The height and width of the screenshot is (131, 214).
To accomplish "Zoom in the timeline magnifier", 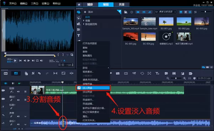I will click(x=184, y=78).
